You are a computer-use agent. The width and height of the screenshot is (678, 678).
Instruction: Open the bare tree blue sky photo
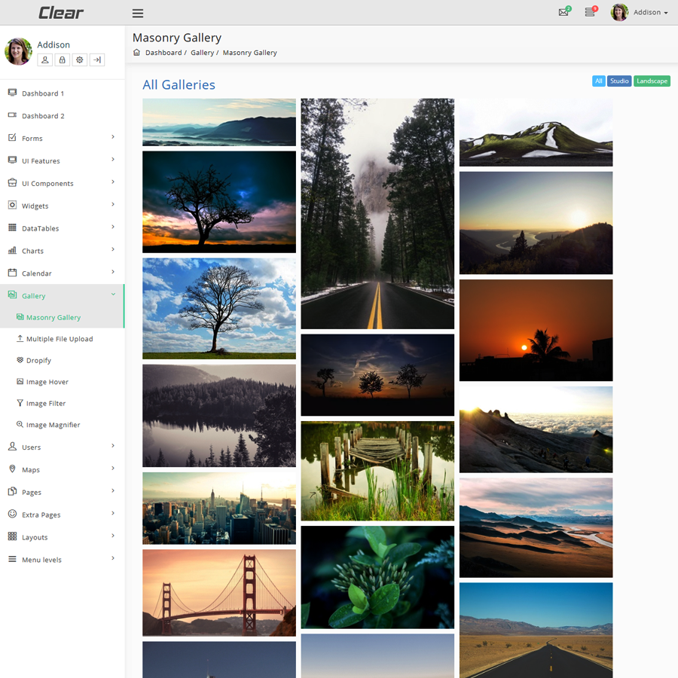pyautogui.click(x=219, y=309)
